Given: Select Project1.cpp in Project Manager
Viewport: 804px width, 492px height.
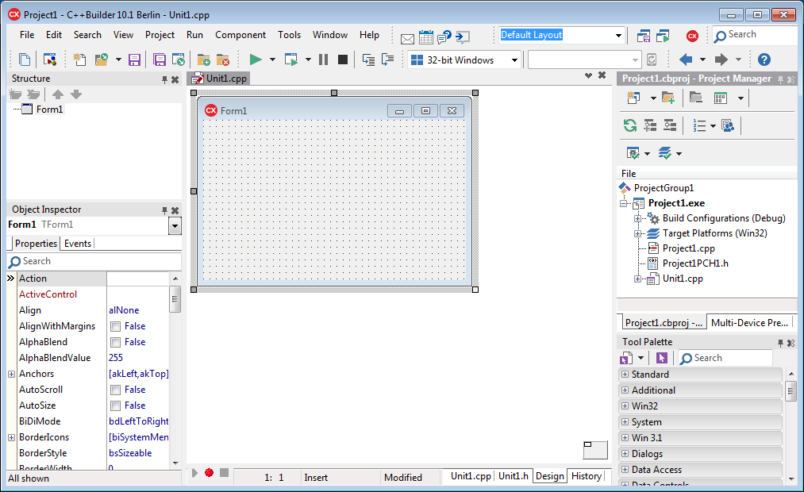Looking at the screenshot, I should coord(689,248).
